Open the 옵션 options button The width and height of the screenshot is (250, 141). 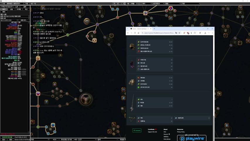click(x=4, y=140)
